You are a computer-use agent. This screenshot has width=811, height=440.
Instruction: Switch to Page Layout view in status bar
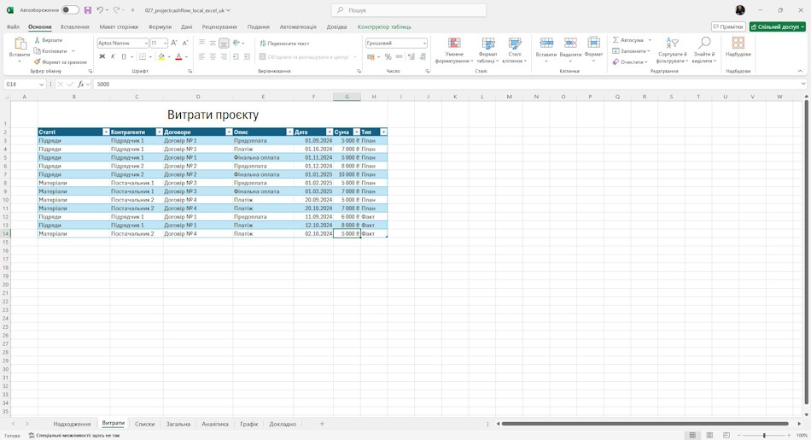(709, 436)
